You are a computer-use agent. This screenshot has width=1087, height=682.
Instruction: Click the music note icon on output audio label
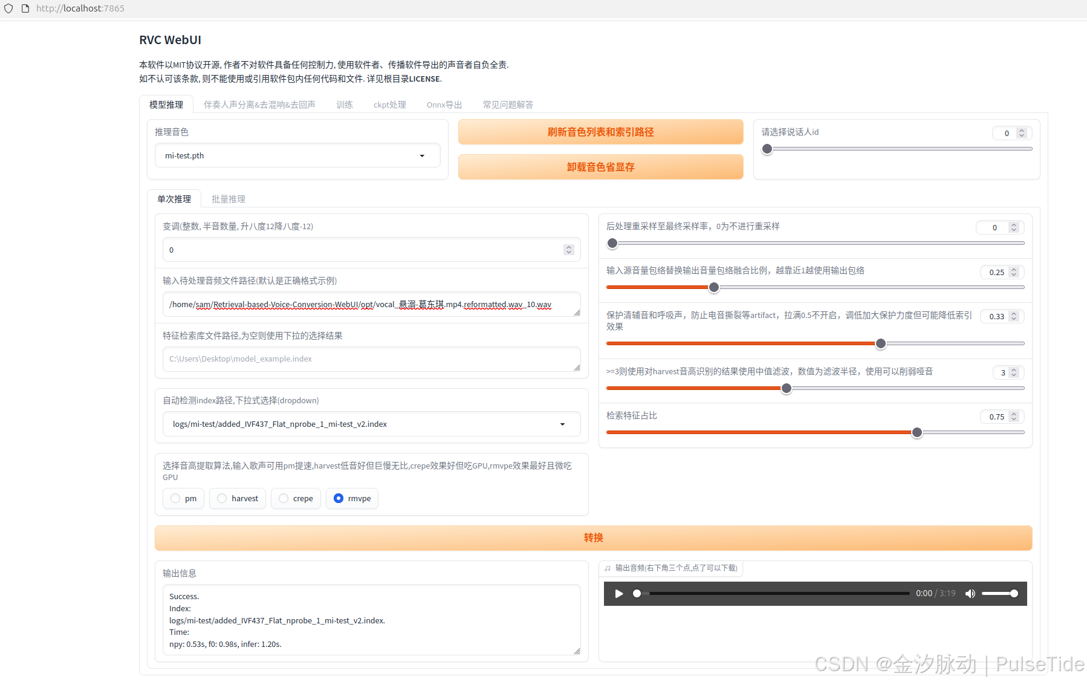(608, 568)
